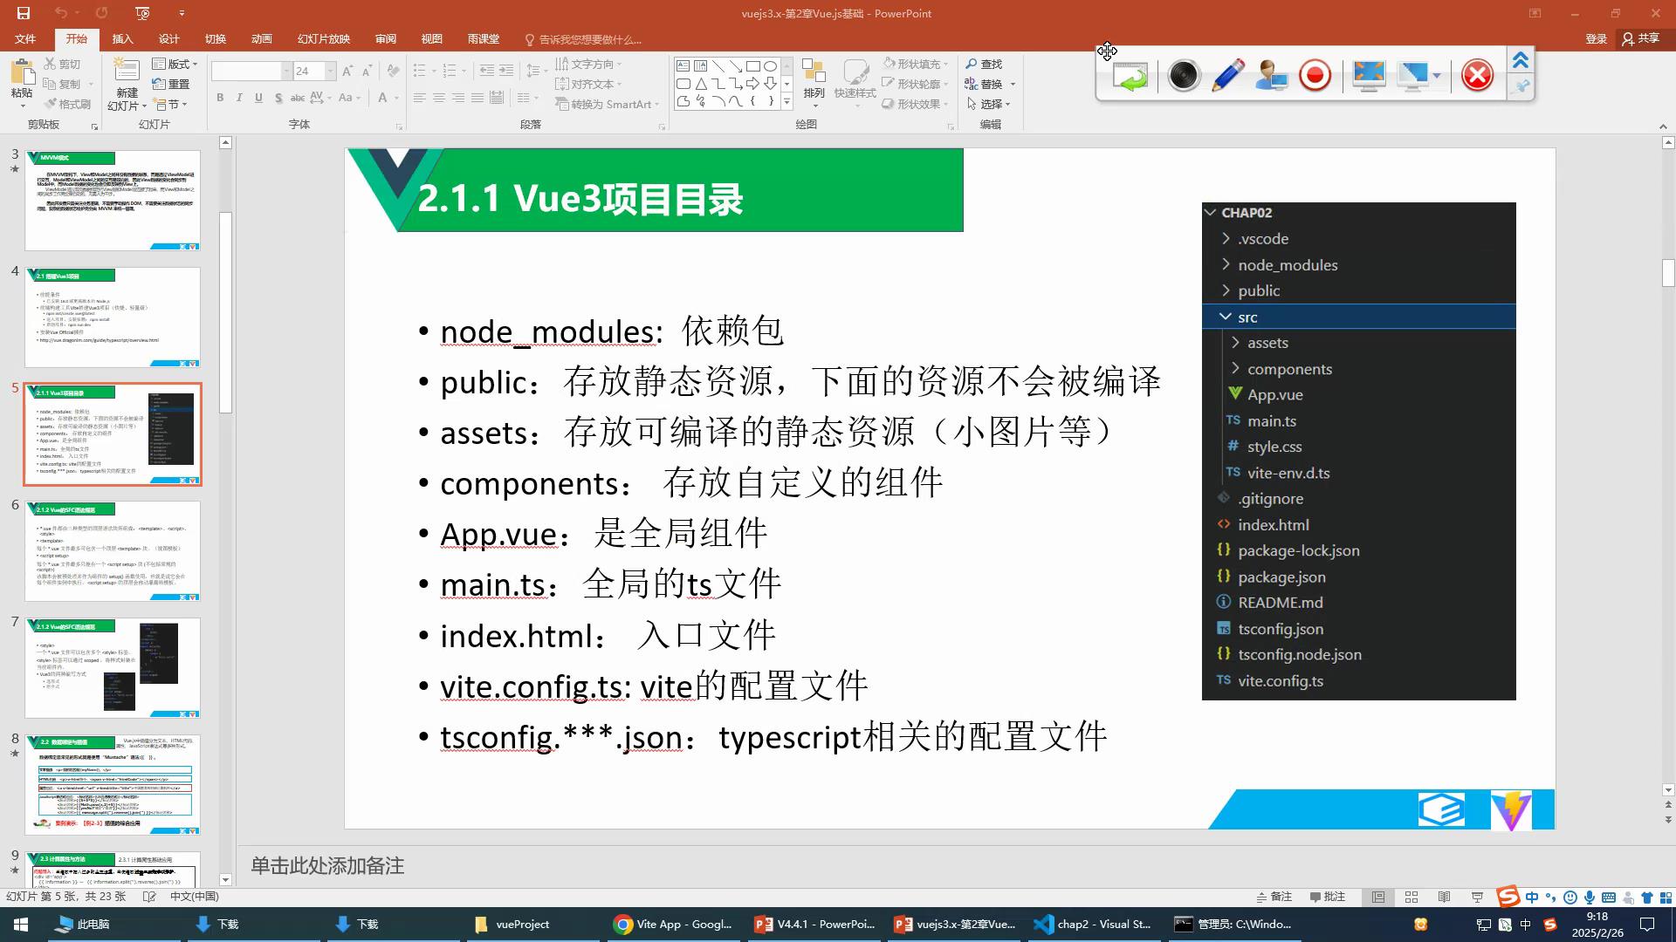Collapse floating toolbar with double up arrows

tap(1521, 60)
